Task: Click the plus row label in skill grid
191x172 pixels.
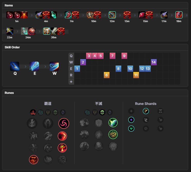Action: tap(71, 82)
